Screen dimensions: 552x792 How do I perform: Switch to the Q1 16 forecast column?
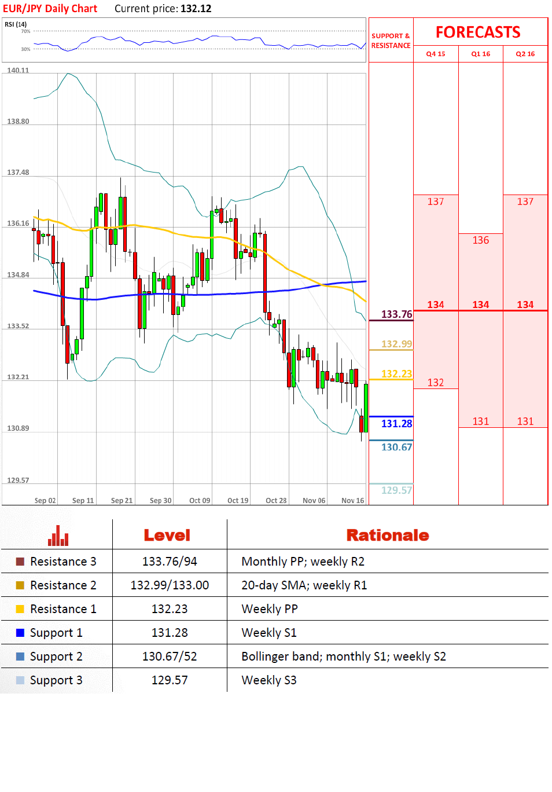480,54
